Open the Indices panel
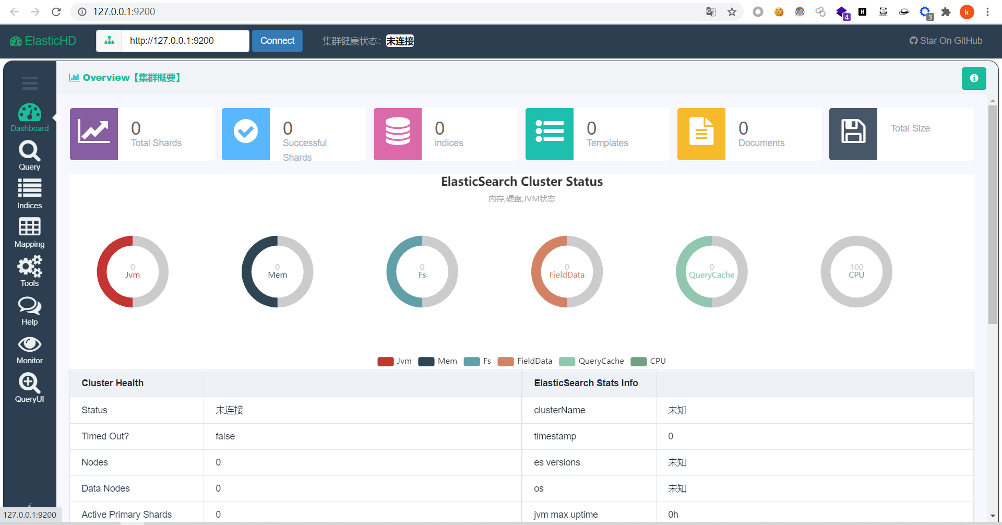The image size is (1002, 525). pyautogui.click(x=29, y=194)
